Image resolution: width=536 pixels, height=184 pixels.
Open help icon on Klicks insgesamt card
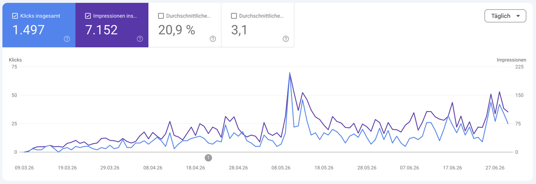67,39
